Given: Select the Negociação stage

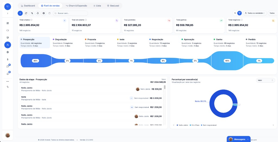Looking at the screenshot, I should [x=163, y=43].
